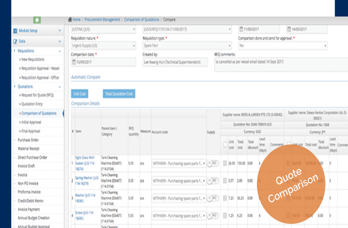Image resolution: width=348 pixels, height=228 pixels.
Task: Click calendar icon beside 14/09/2017 date
Action: pos(289,29)
